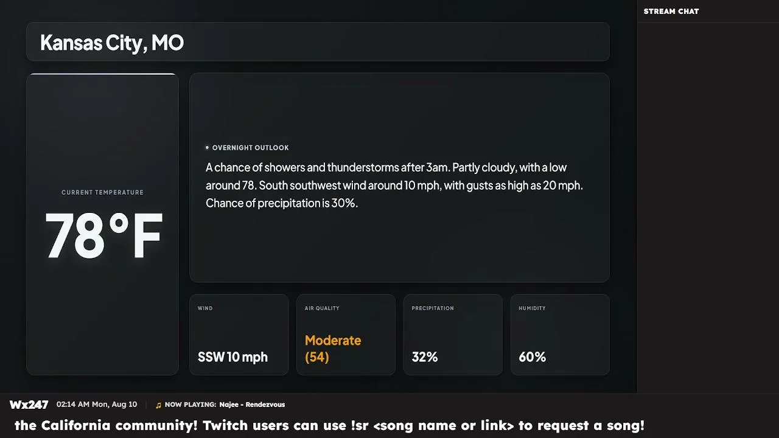Open the Kansas City, MO location header
Viewport: 779px width, 438px height.
tap(318, 42)
